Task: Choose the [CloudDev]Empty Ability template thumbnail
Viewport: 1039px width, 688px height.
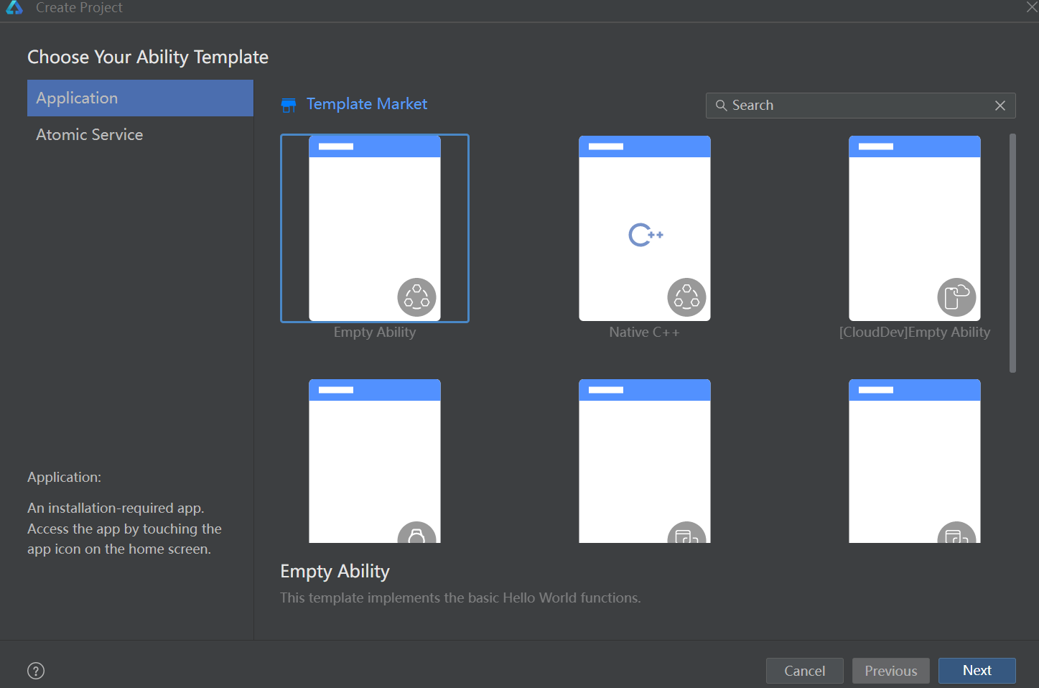Action: tap(915, 228)
